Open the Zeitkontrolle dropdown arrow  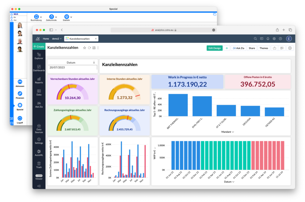56,17
